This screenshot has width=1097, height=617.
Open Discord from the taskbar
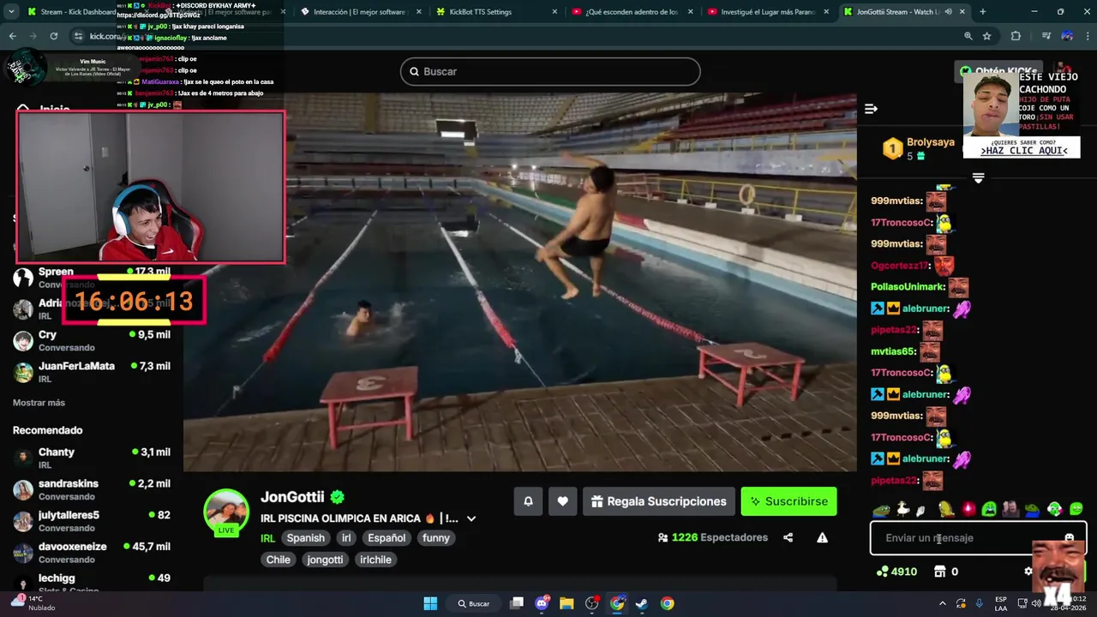(542, 603)
